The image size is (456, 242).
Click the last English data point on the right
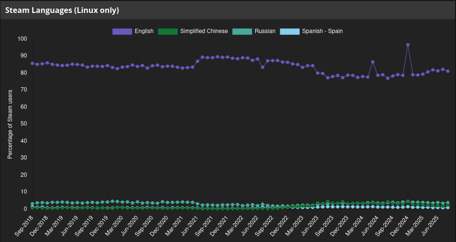click(448, 71)
